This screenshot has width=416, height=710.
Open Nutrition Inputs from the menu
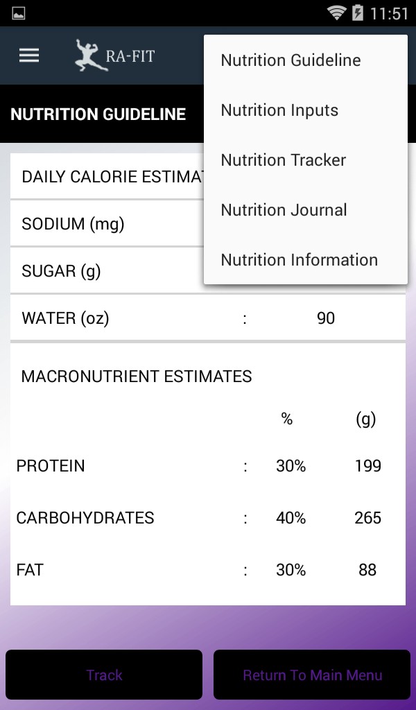(x=279, y=110)
